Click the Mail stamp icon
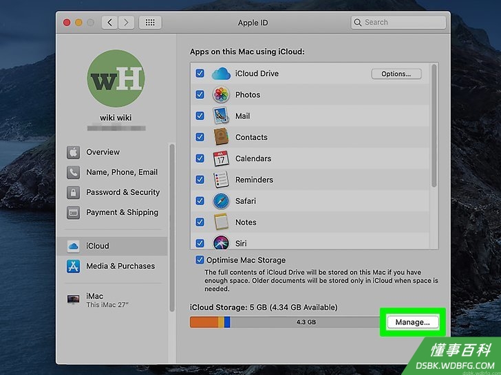501x375 pixels. (x=221, y=116)
